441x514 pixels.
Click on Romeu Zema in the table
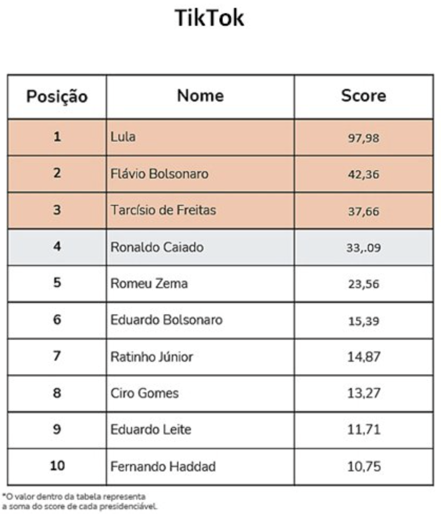149,284
